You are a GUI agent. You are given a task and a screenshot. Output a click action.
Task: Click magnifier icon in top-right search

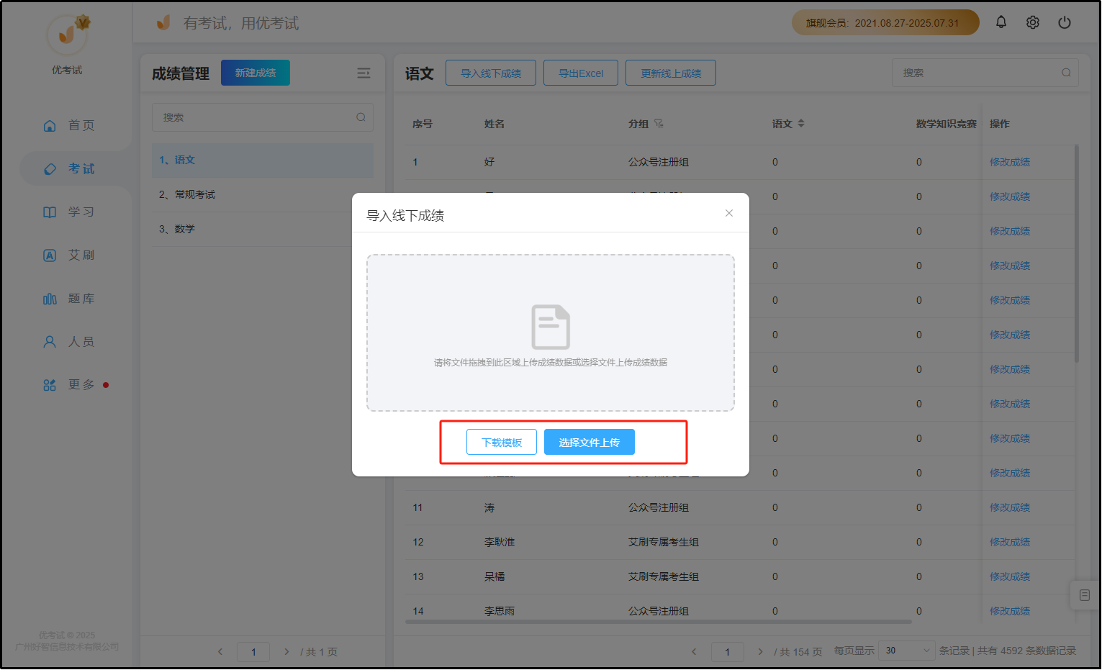(1066, 73)
